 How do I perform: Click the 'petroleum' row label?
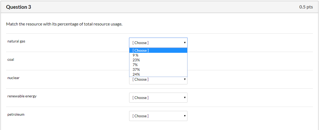(16, 115)
